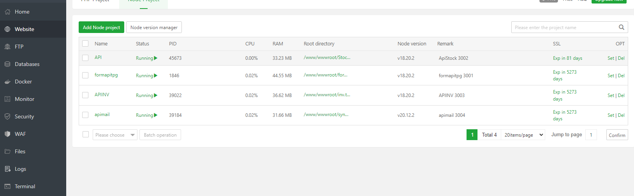Image resolution: width=634 pixels, height=196 pixels.
Task: Click the Jump to page number field
Action: pos(591,135)
